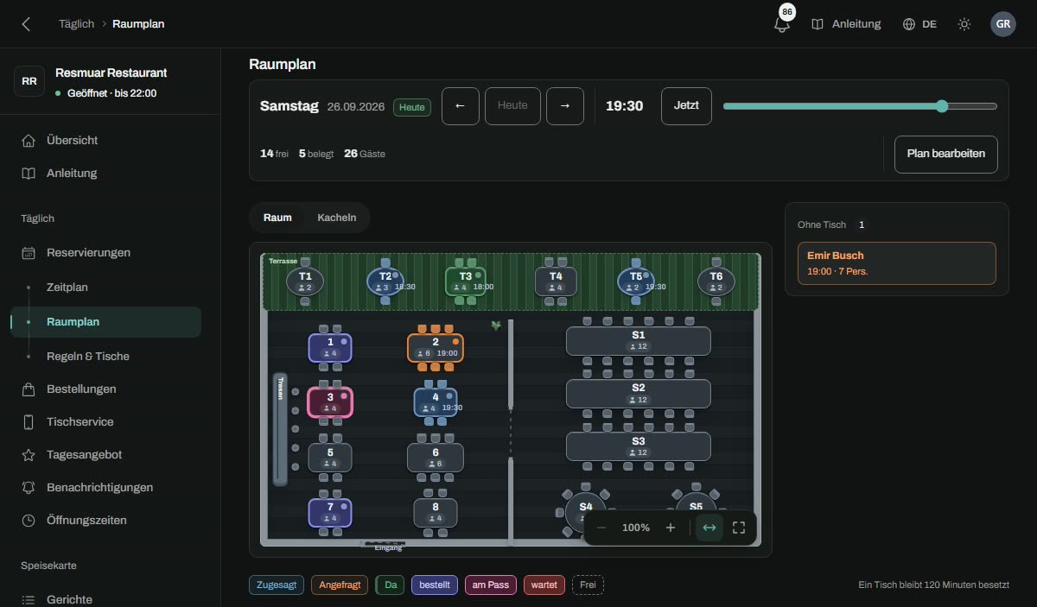The height and width of the screenshot is (607, 1037).
Task: Toggle fit-to-width for the floor plan
Action: tap(709, 528)
